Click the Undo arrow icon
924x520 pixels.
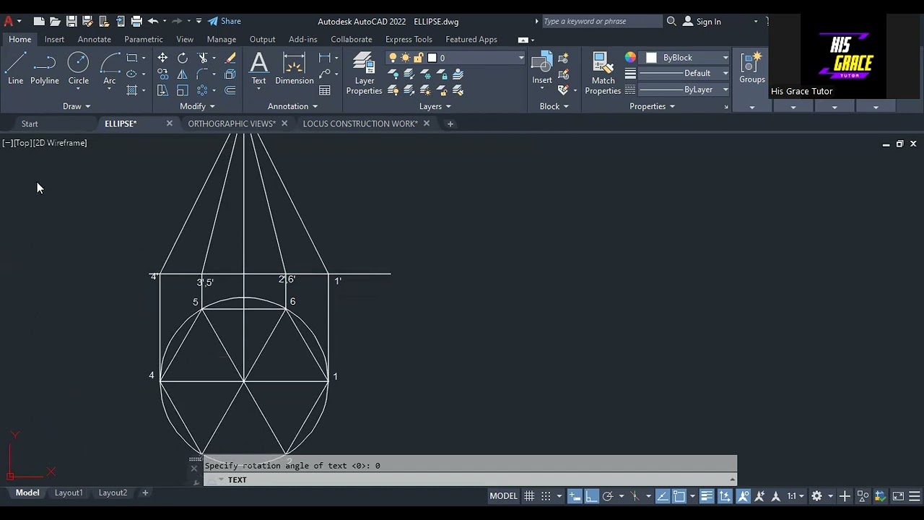click(153, 22)
